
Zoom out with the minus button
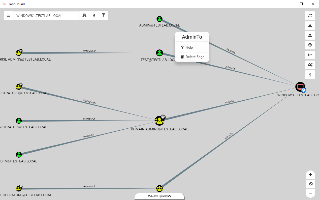pyautogui.click(x=310, y=193)
